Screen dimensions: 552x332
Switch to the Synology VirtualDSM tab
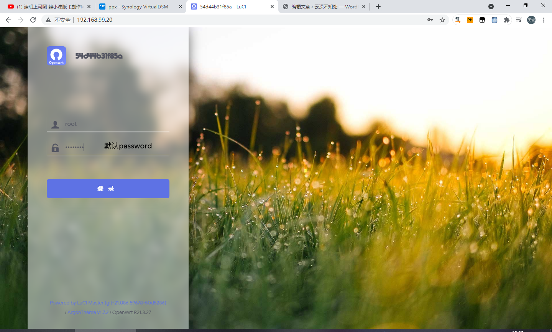click(138, 7)
